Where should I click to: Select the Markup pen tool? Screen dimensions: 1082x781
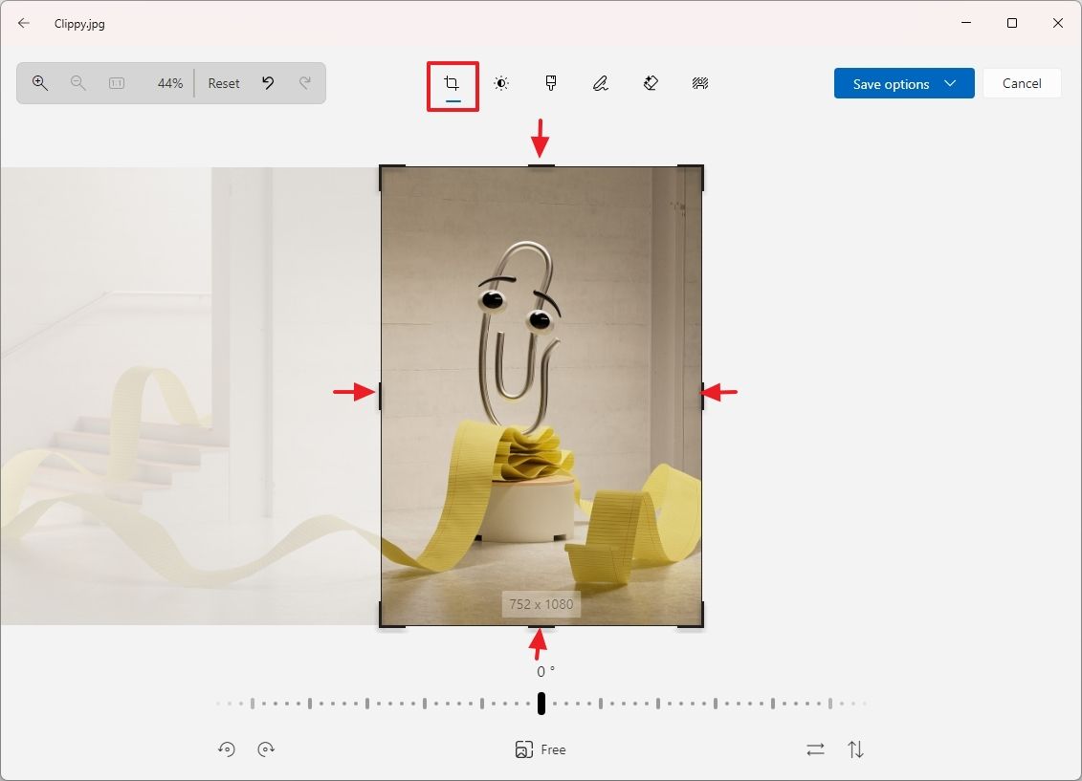click(600, 83)
